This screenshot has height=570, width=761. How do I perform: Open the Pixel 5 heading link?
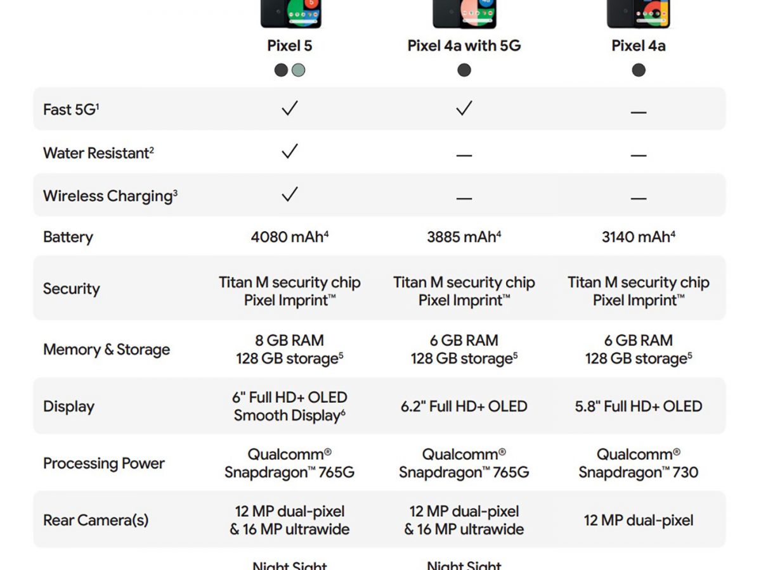pyautogui.click(x=290, y=46)
